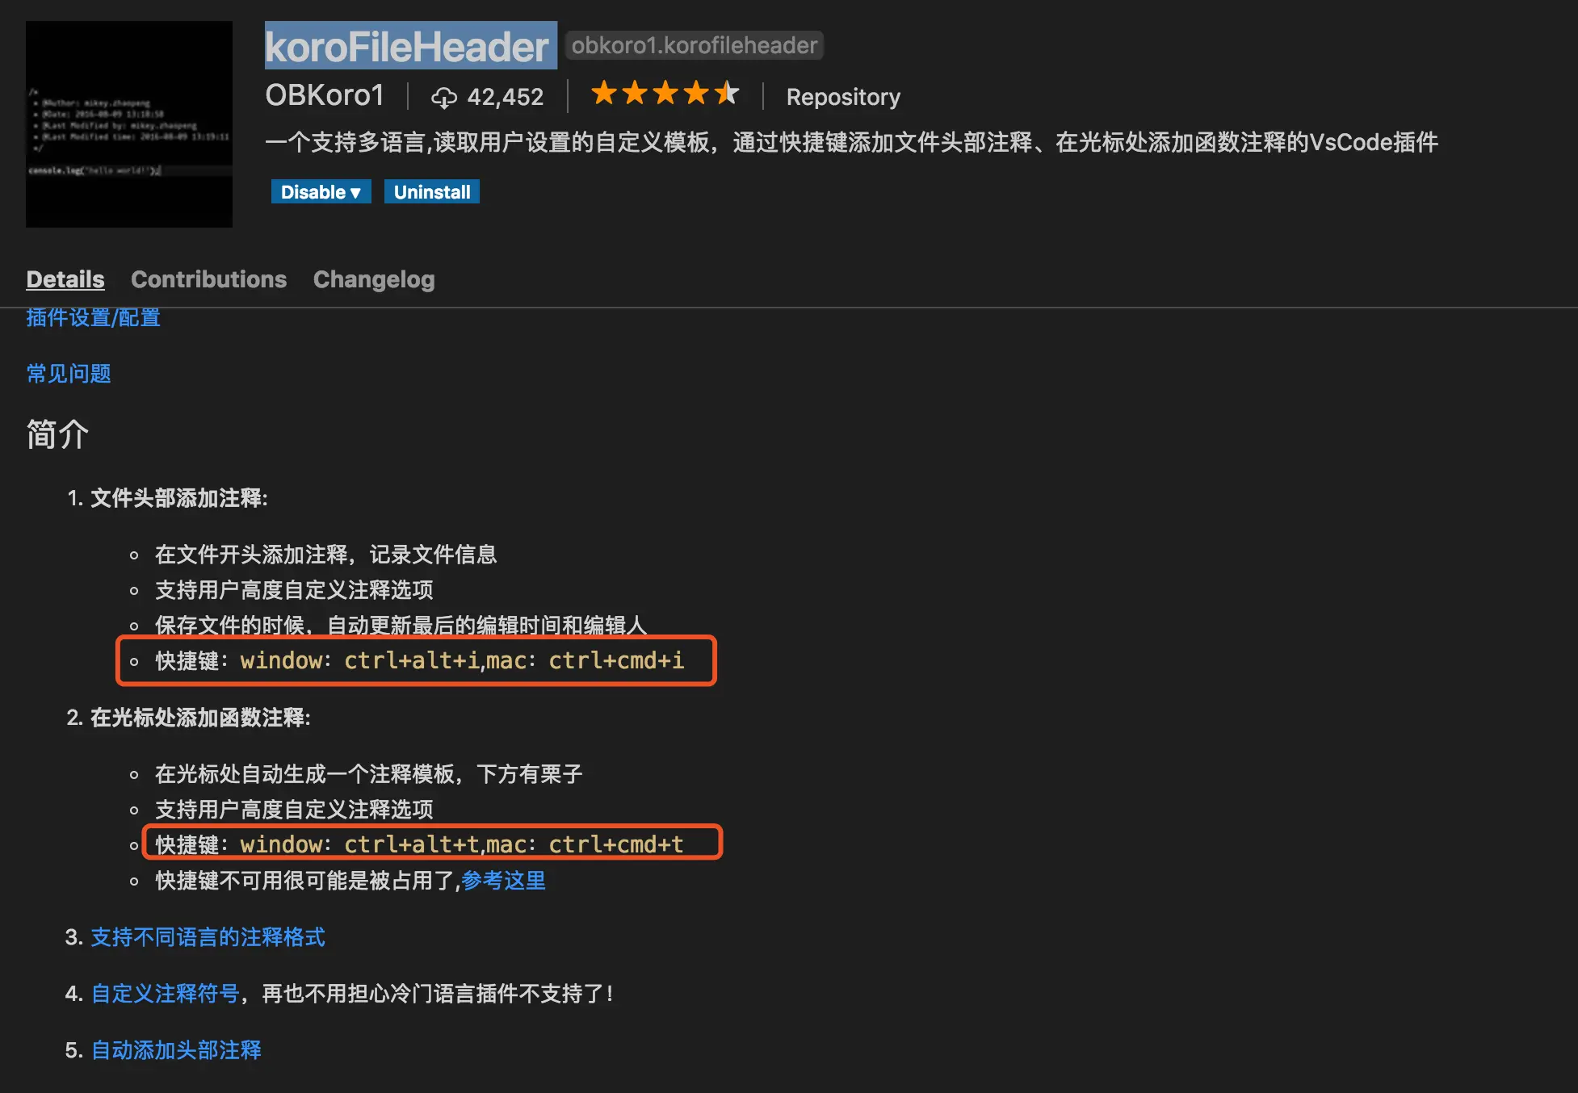1578x1093 pixels.
Task: Switch to the Contributions tab
Action: [x=208, y=279]
